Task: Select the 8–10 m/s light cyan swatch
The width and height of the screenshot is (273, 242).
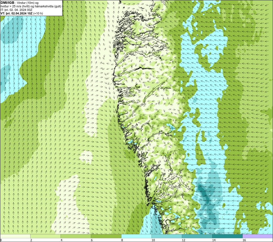Action: (x=136, y=236)
